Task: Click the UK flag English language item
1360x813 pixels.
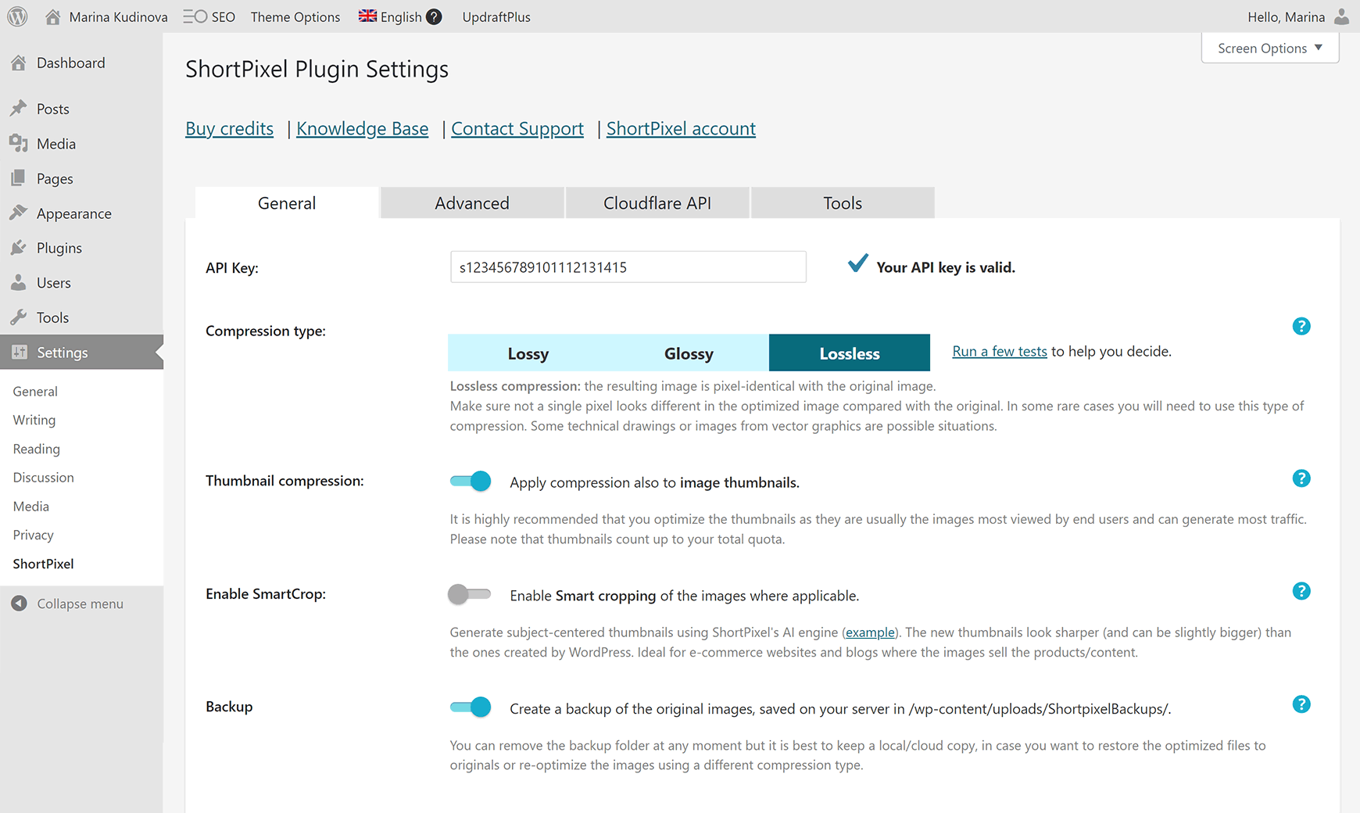Action: (x=391, y=16)
